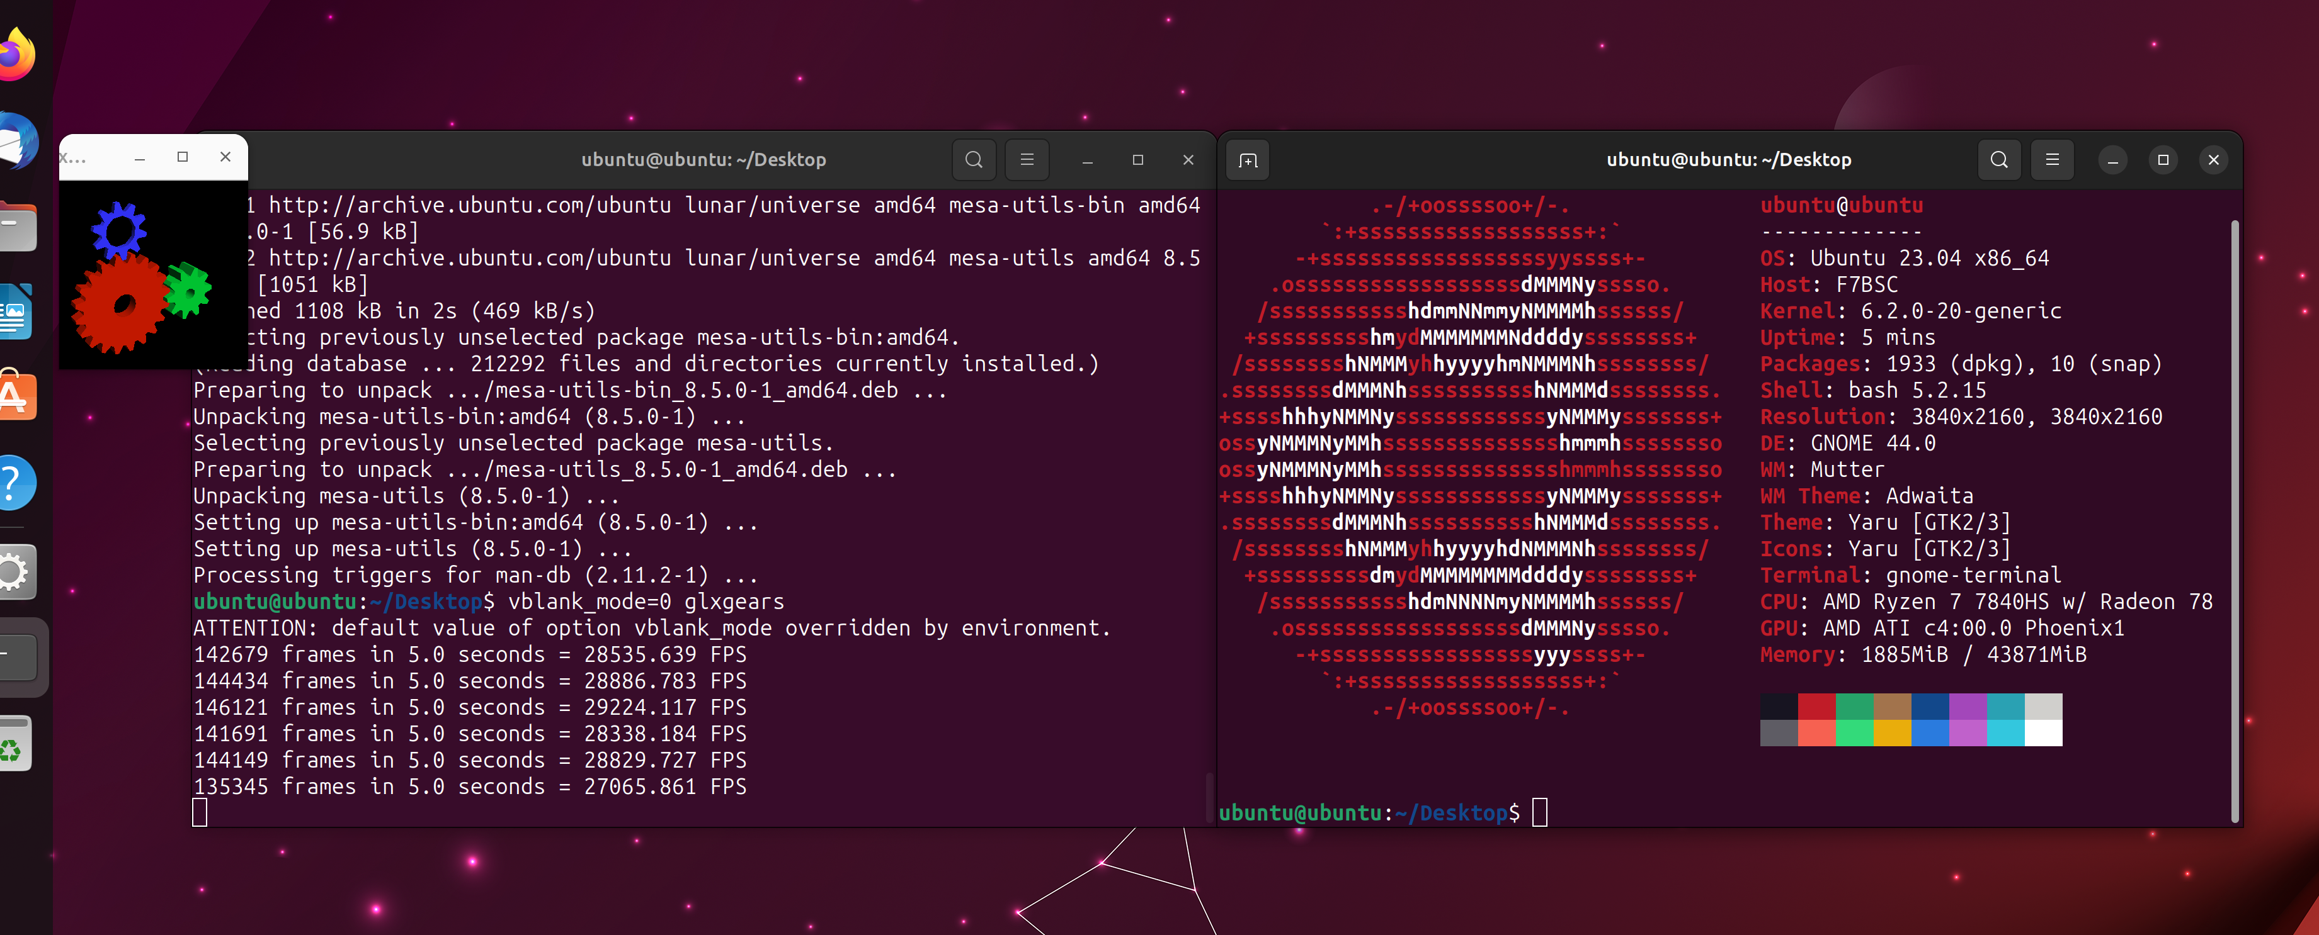This screenshot has height=935, width=2319.
Task: Launch Firefox from the dock
Action: pos(16,56)
